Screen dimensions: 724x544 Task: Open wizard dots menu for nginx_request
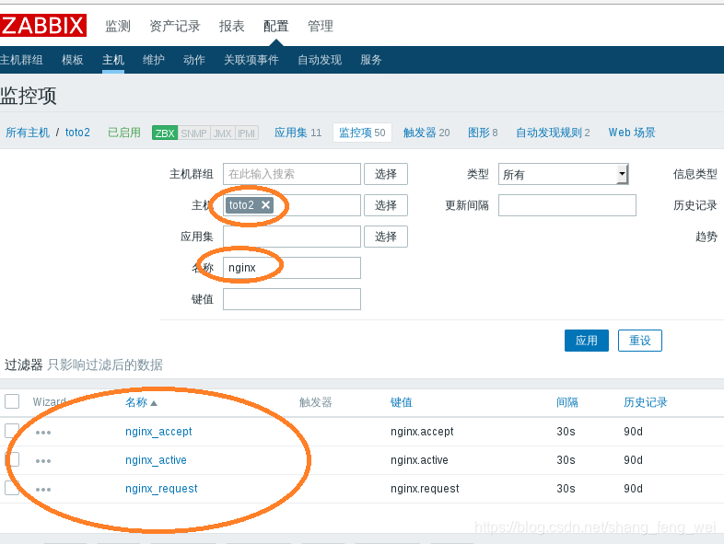point(43,490)
